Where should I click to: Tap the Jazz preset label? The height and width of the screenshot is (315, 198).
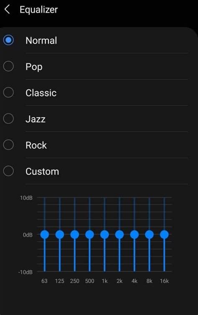point(36,119)
